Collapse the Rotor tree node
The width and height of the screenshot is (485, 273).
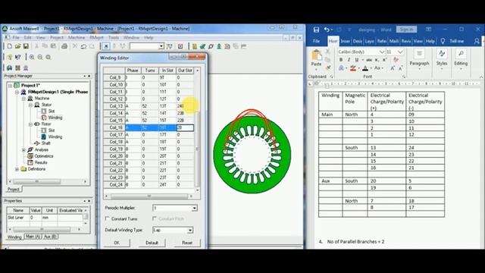30,124
